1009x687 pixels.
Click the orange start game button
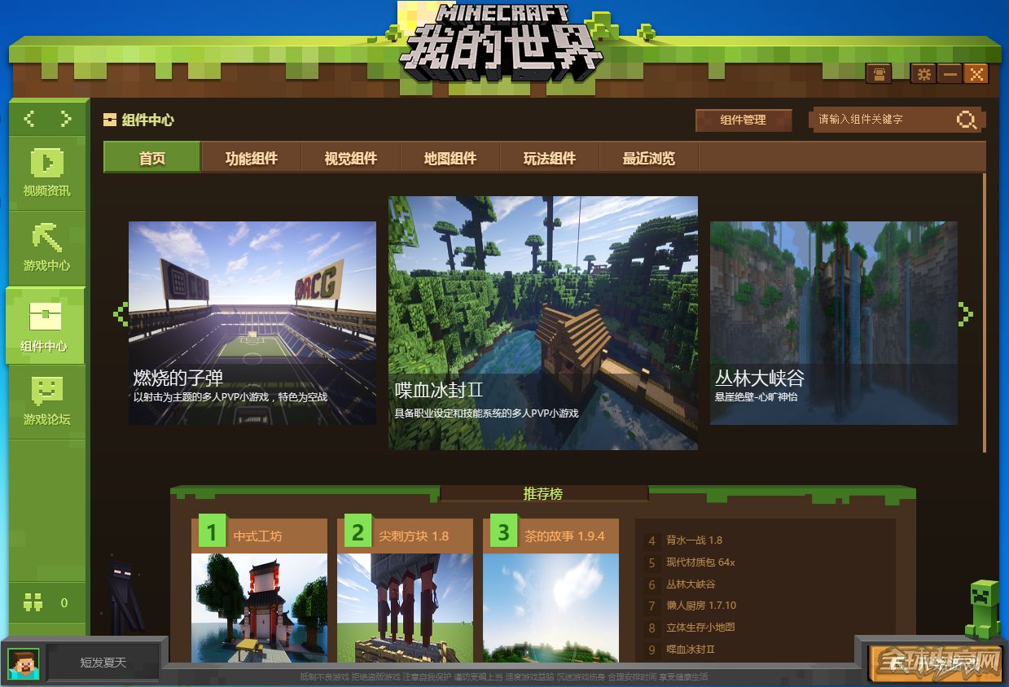pyautogui.click(x=936, y=663)
